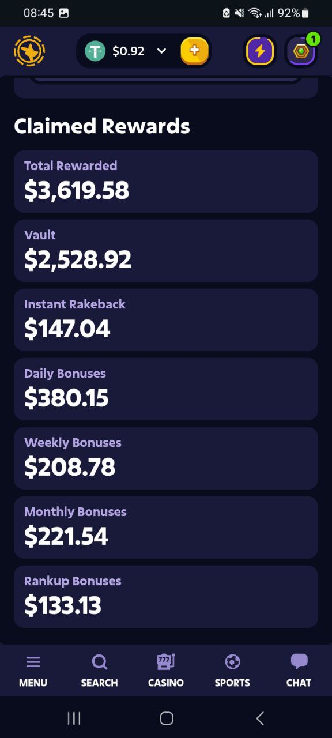Select the Vault reward card

tap(166, 251)
